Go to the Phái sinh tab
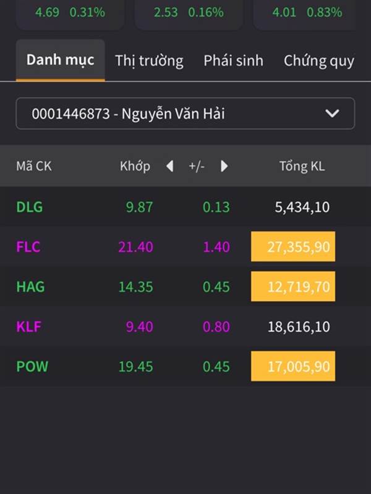This screenshot has width=371, height=494. [233, 61]
